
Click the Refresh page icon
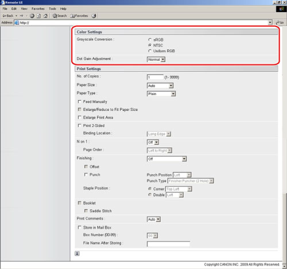39,16
